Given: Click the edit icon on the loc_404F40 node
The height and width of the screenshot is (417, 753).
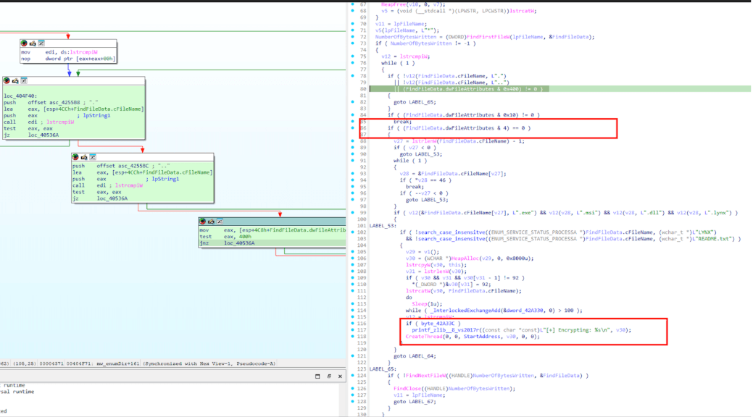Looking at the screenshot, I should click(15, 80).
